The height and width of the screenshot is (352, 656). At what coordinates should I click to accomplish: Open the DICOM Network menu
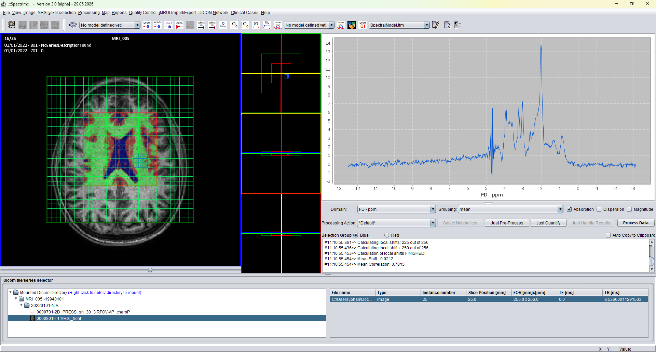coord(213,13)
